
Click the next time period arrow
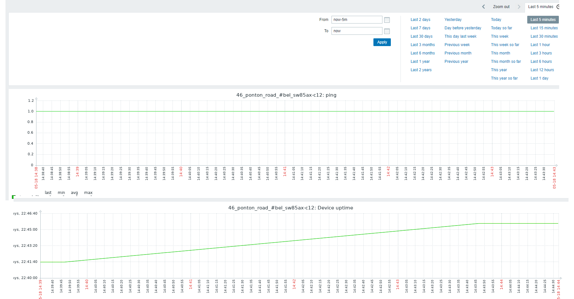tap(519, 7)
